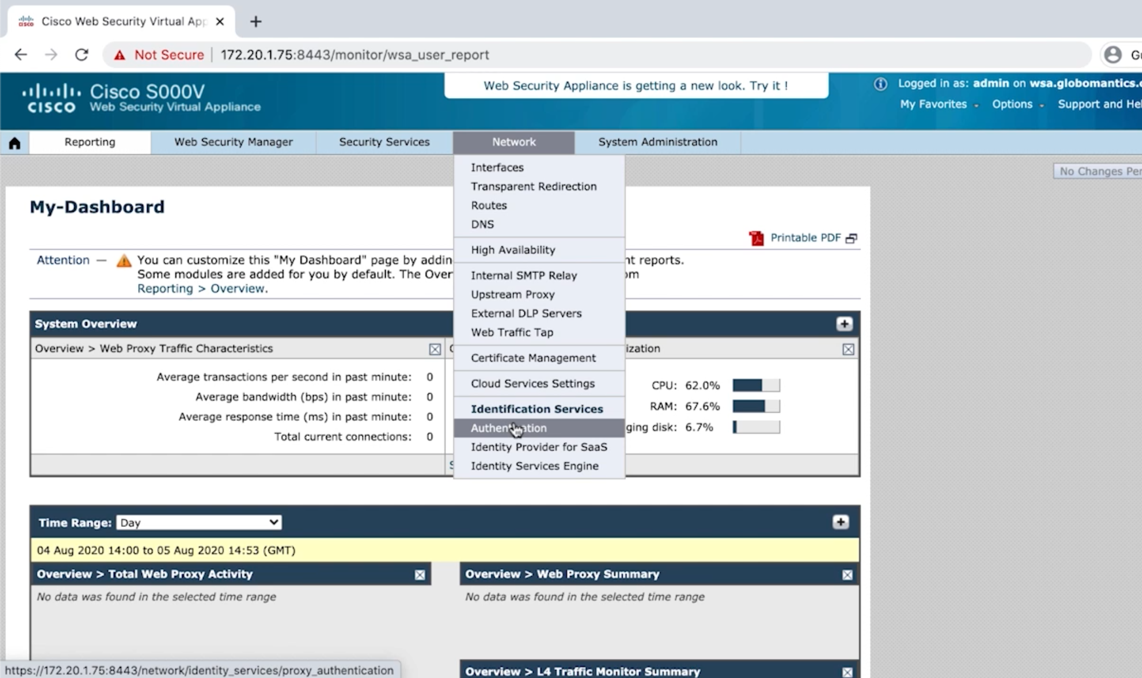The height and width of the screenshot is (678, 1142).
Task: Close the L4 Traffic Monitor Summary module
Action: [847, 672]
